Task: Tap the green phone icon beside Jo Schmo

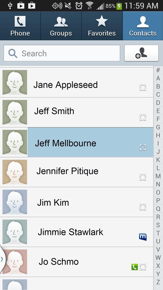Action: (x=135, y=267)
